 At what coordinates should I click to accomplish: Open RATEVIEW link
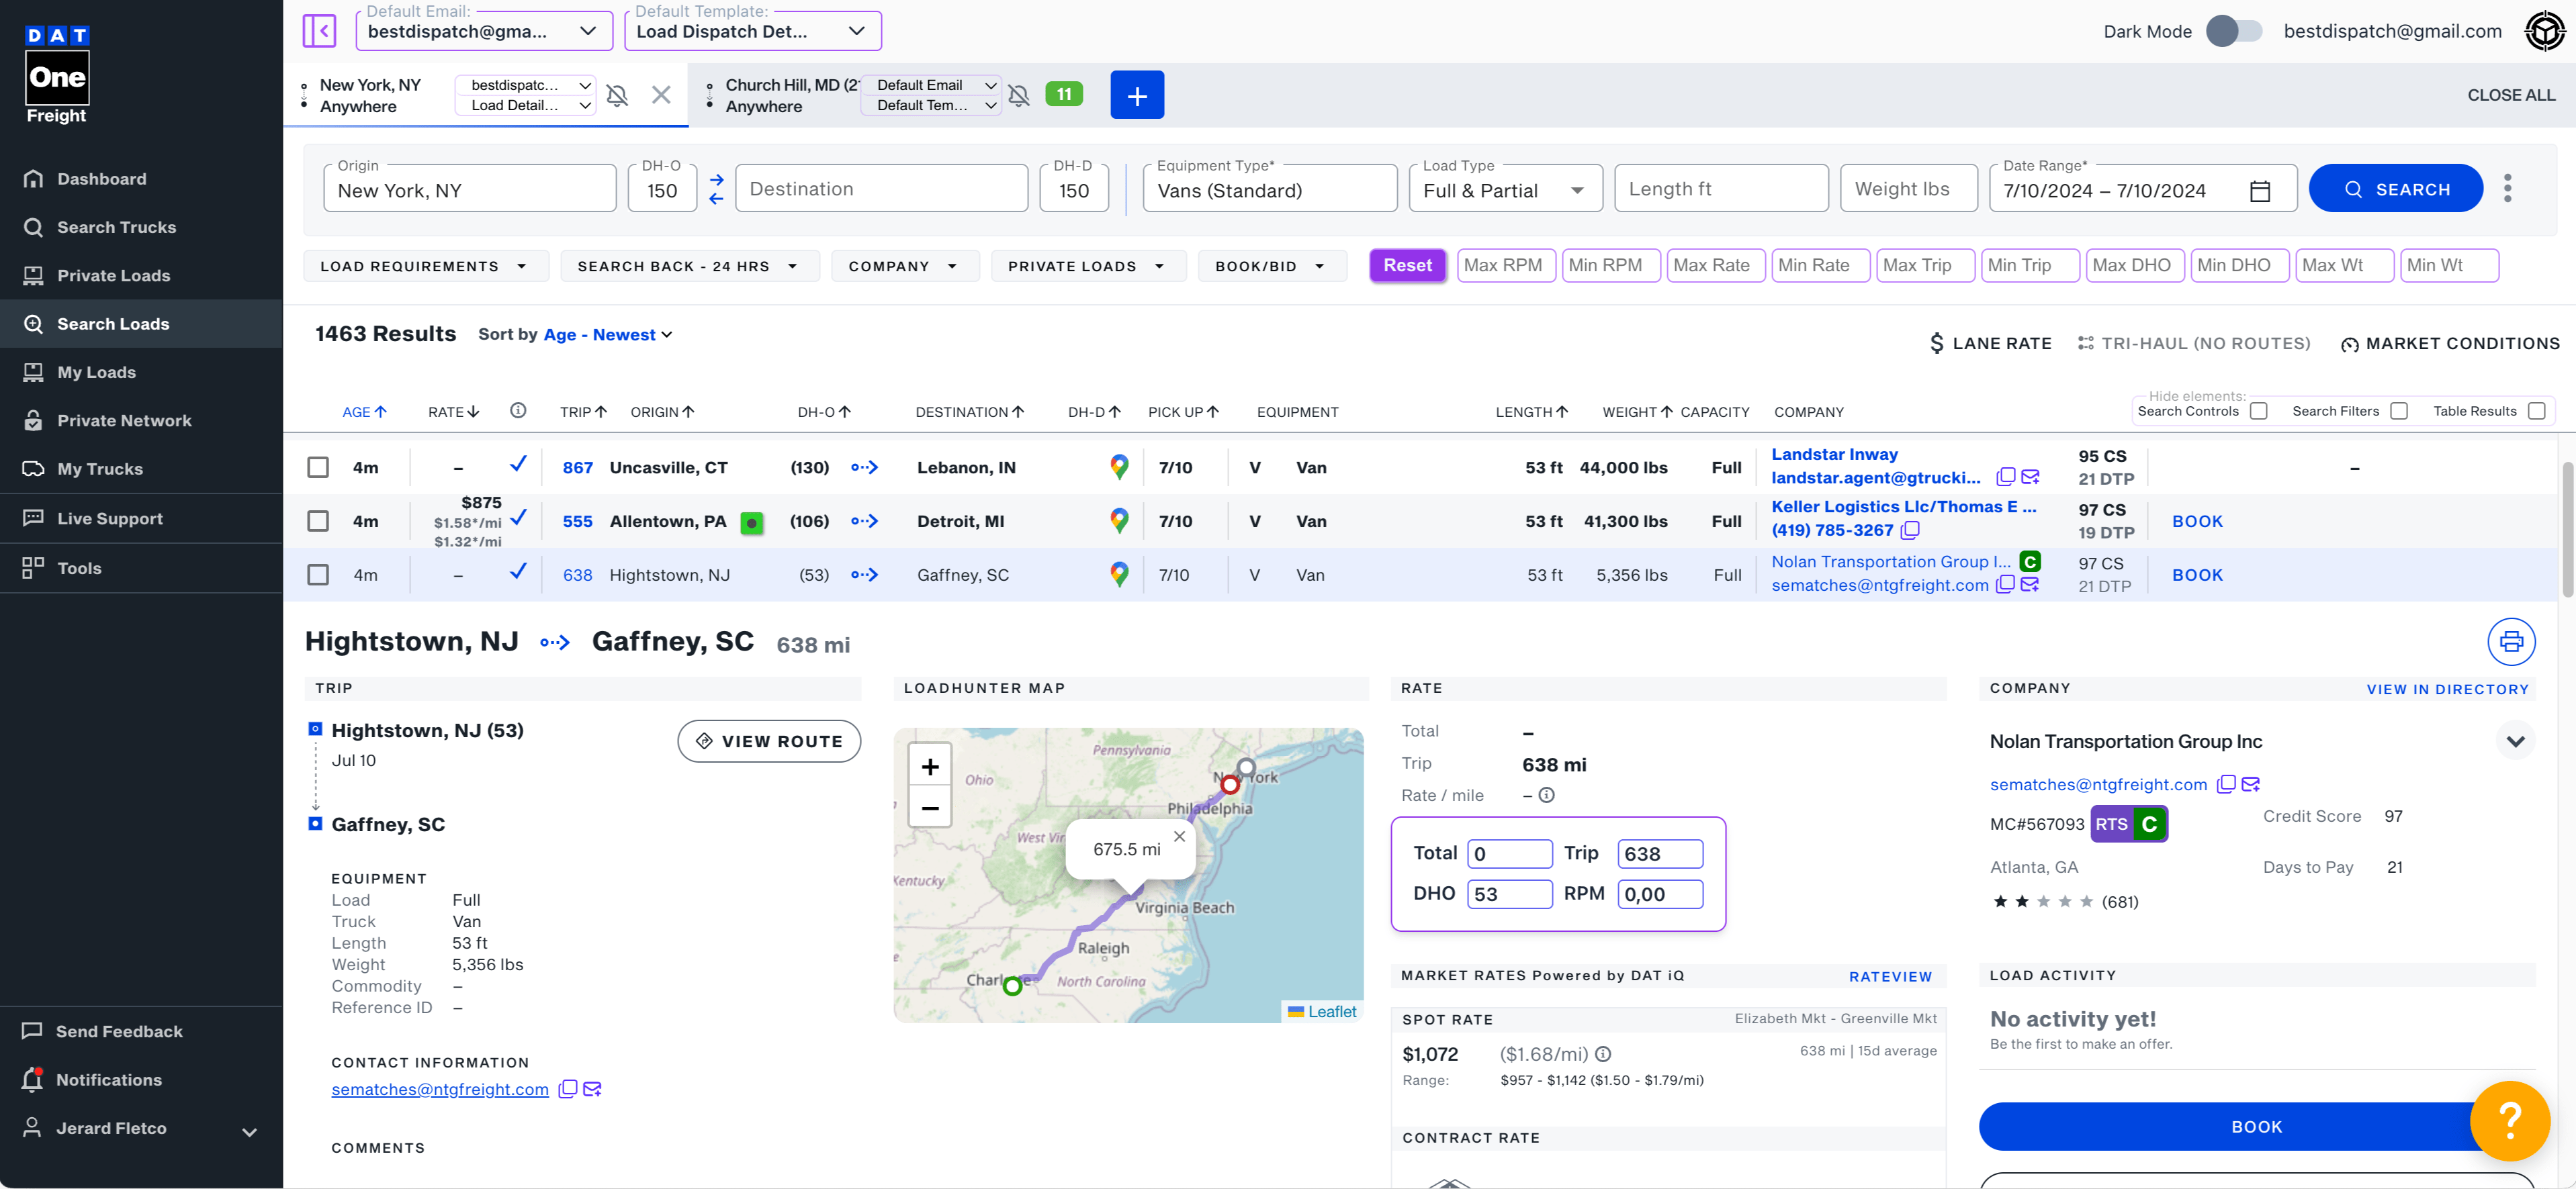(1890, 977)
